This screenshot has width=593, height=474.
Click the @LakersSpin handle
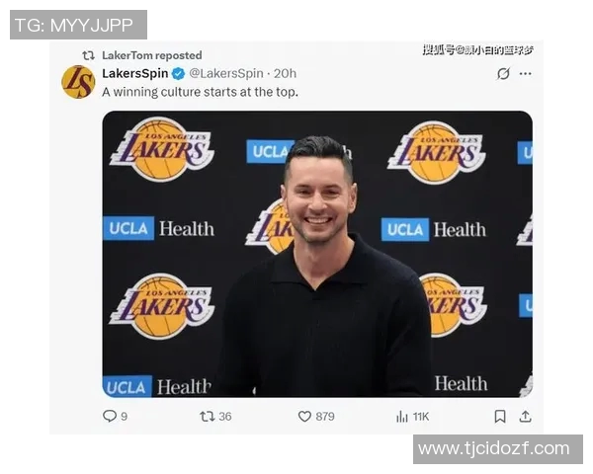click(226, 73)
